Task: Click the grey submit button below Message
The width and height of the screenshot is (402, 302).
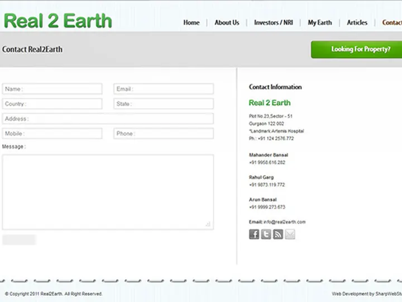Action: [19, 239]
